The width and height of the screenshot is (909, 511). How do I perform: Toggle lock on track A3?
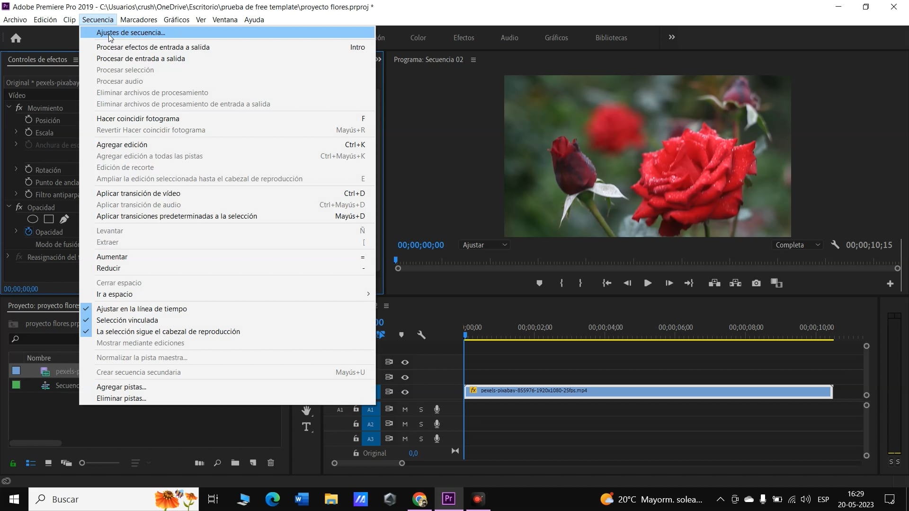[x=356, y=439]
